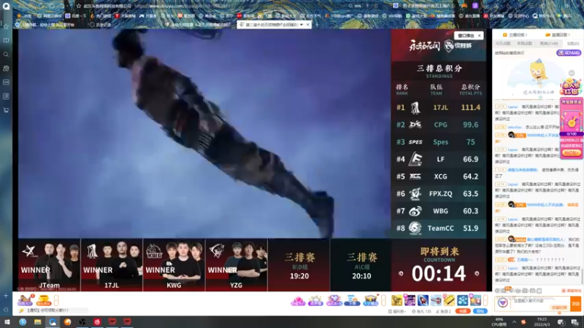The height and width of the screenshot is (328, 584).
Task: Open the red NetEase music icon on the taskbar
Action: [x=97, y=322]
